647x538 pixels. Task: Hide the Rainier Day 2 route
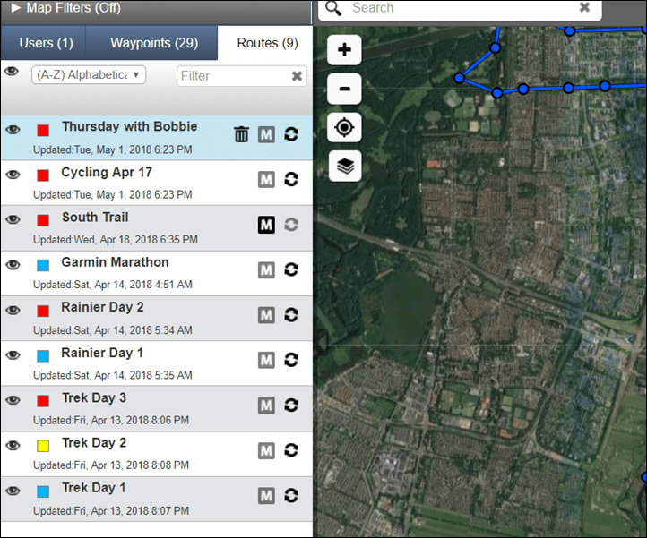tap(13, 310)
